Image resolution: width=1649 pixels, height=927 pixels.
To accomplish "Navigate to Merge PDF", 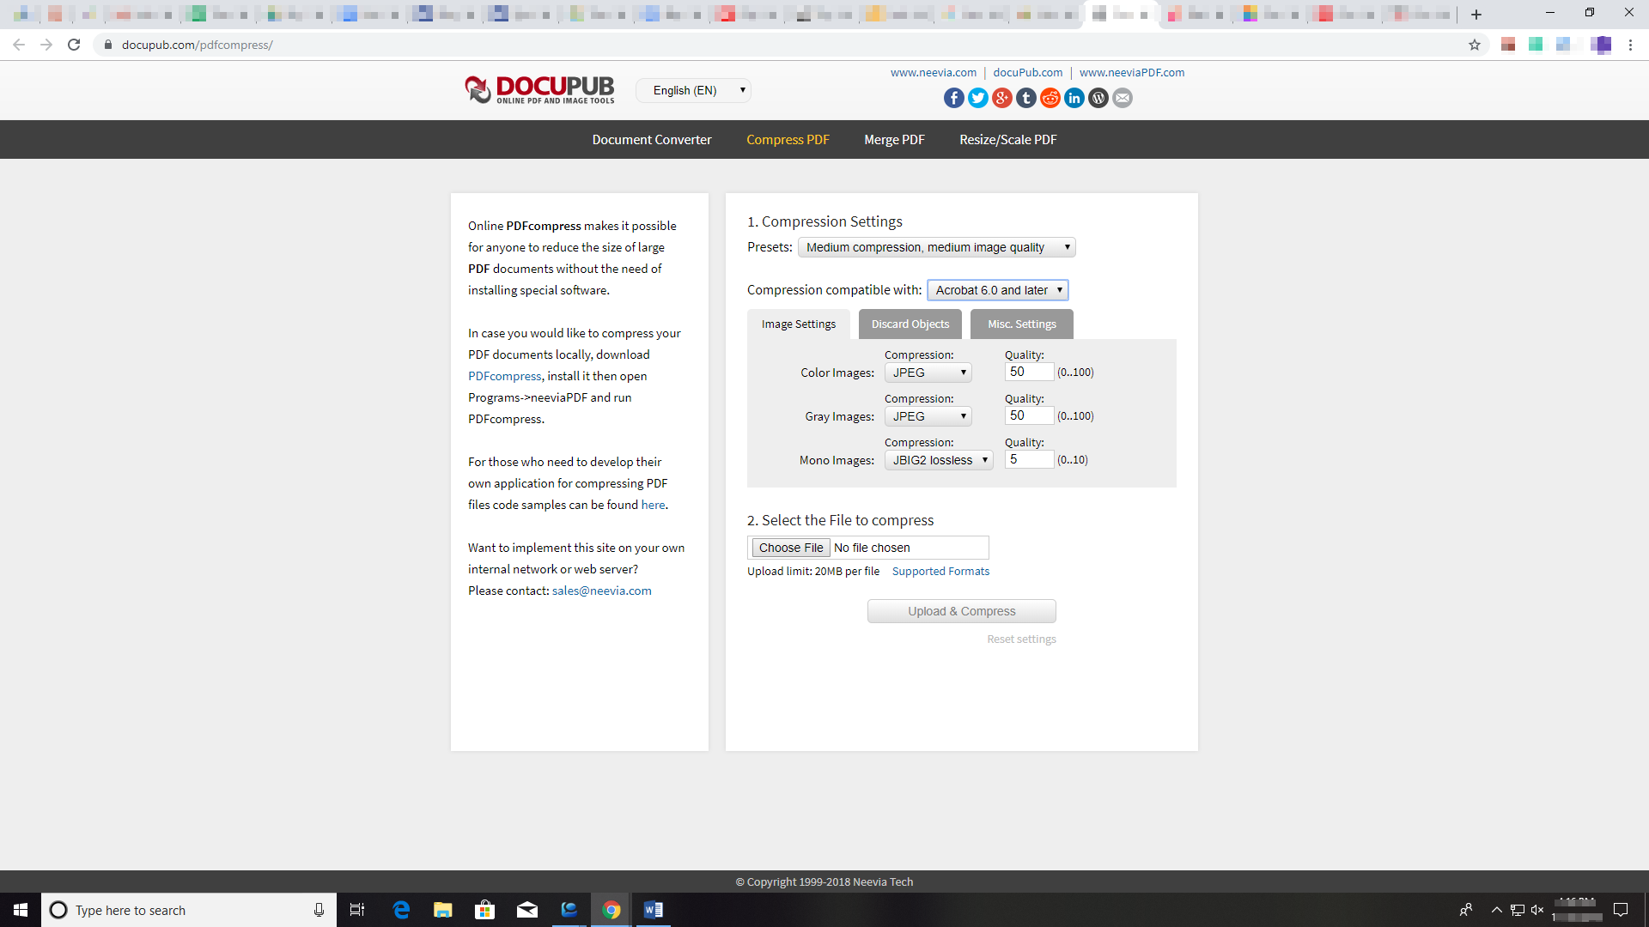I will tap(894, 139).
